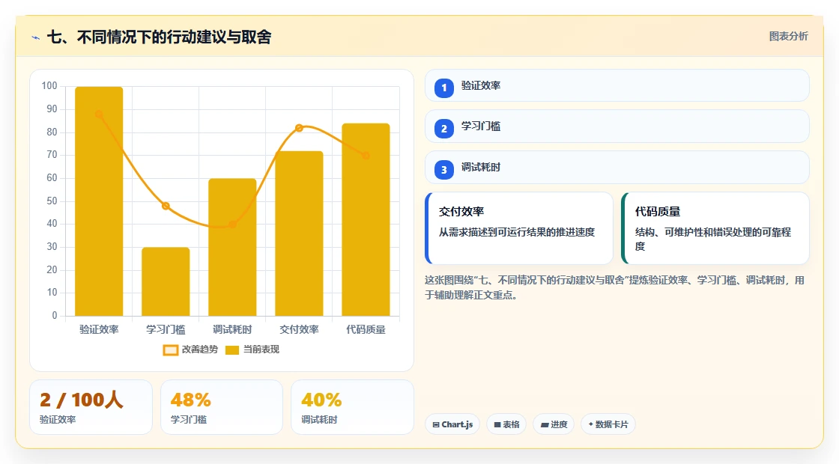The image size is (839, 464).
Task: Click the text 从需求描述到可运行结果的推进速度
Action: tap(517, 232)
